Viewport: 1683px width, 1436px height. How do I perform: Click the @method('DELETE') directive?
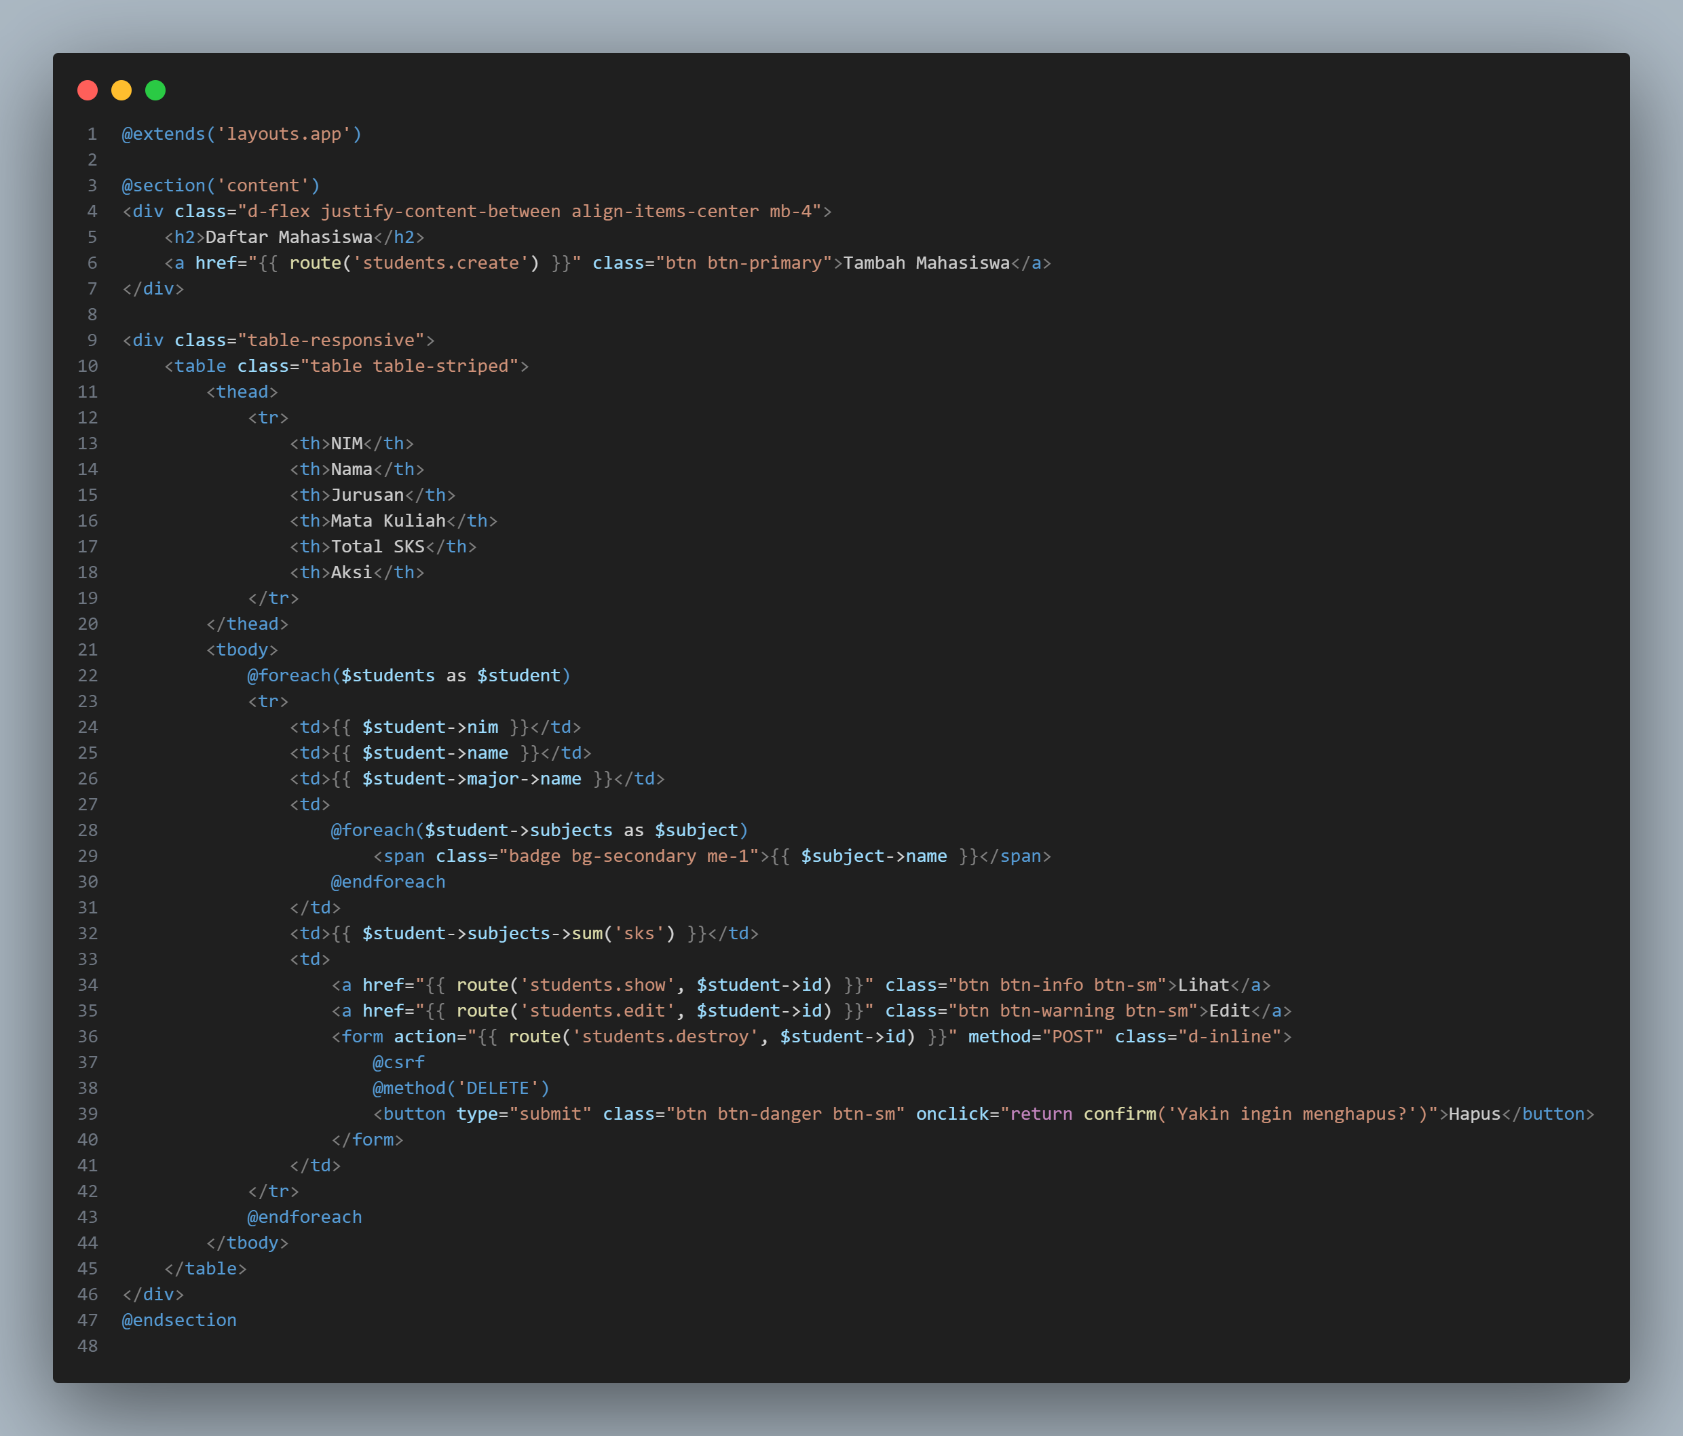(x=461, y=1089)
